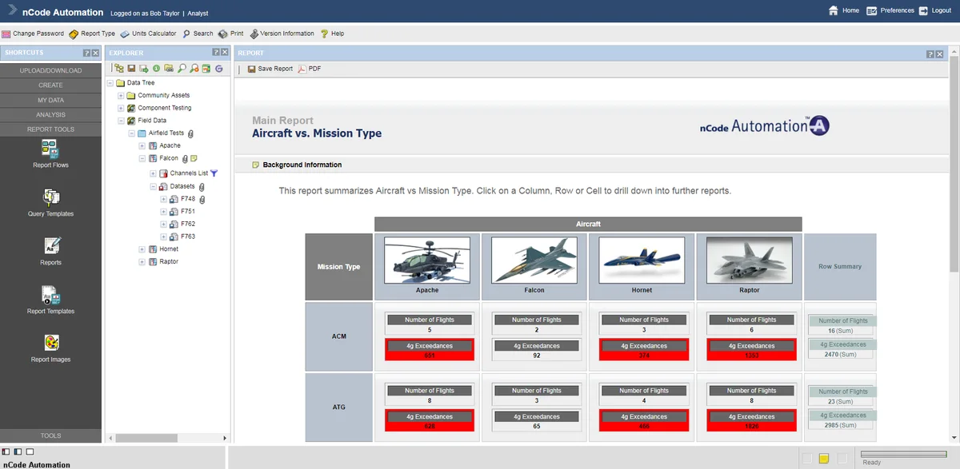This screenshot has width=960, height=469.
Task: Click the Raptor aircraft thumbnail
Action: [750, 260]
